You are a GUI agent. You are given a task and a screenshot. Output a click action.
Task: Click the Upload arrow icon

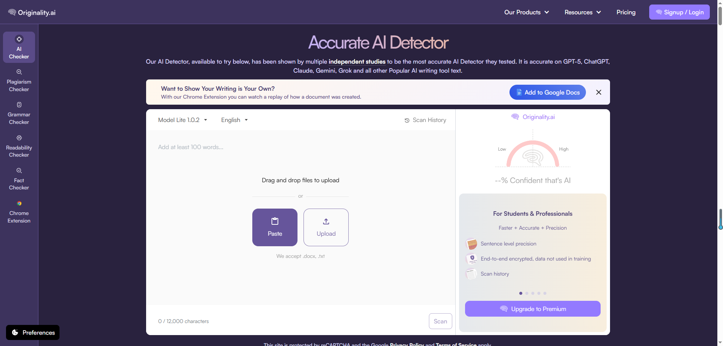326,221
